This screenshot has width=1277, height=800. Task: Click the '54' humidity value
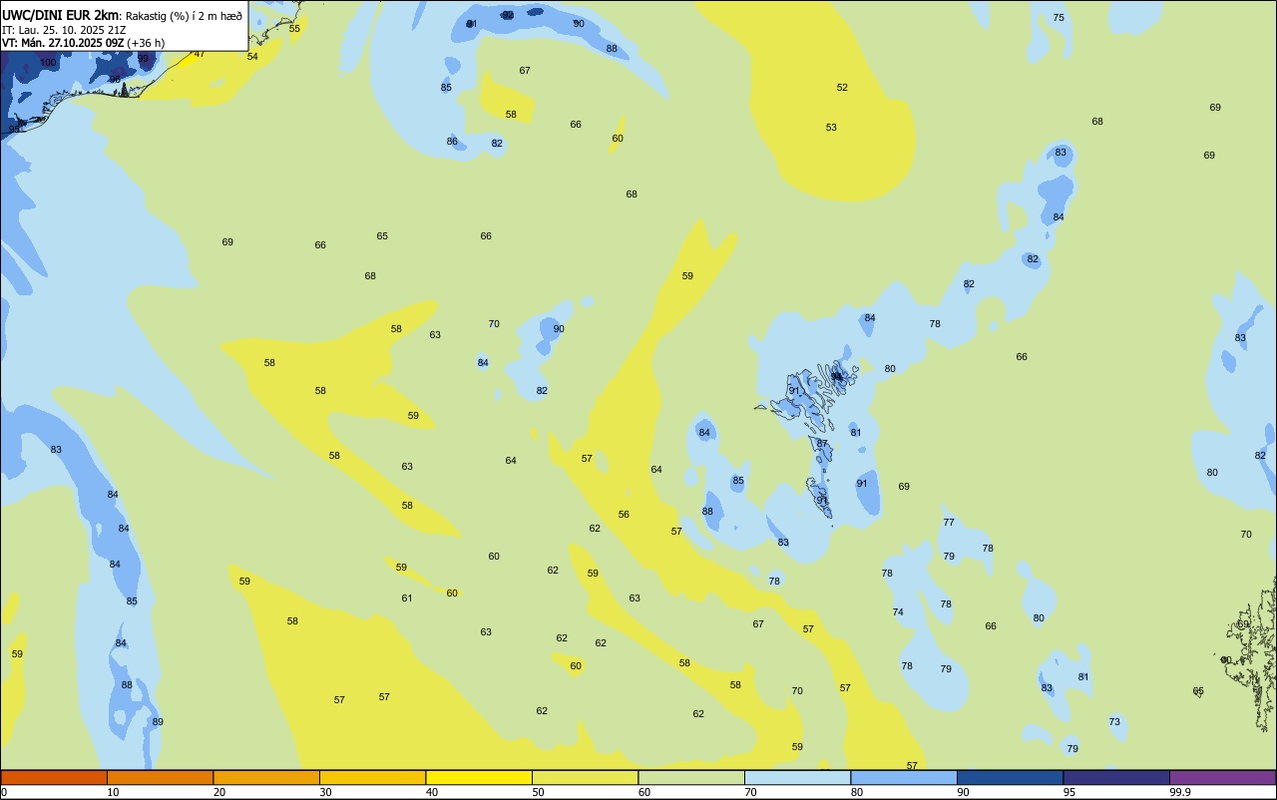click(x=252, y=56)
